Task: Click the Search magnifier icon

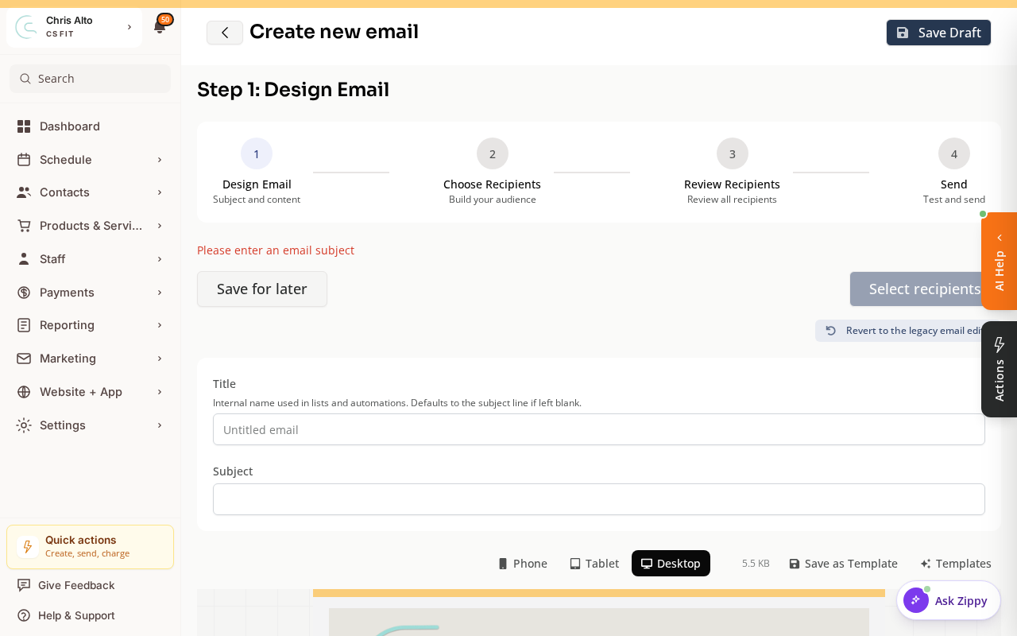Action: pyautogui.click(x=25, y=79)
